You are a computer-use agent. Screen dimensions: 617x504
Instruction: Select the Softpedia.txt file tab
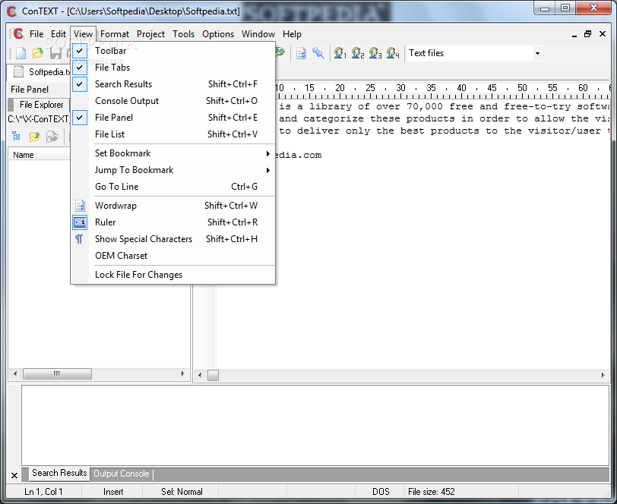pos(40,72)
